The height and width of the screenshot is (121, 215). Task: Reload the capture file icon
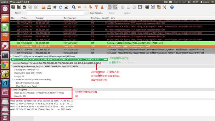click(60, 7)
